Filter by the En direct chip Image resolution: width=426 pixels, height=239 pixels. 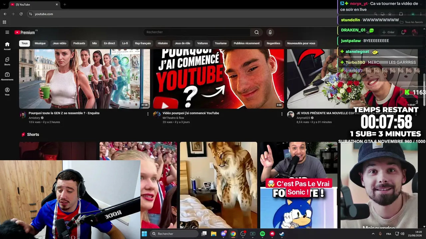tap(109, 43)
